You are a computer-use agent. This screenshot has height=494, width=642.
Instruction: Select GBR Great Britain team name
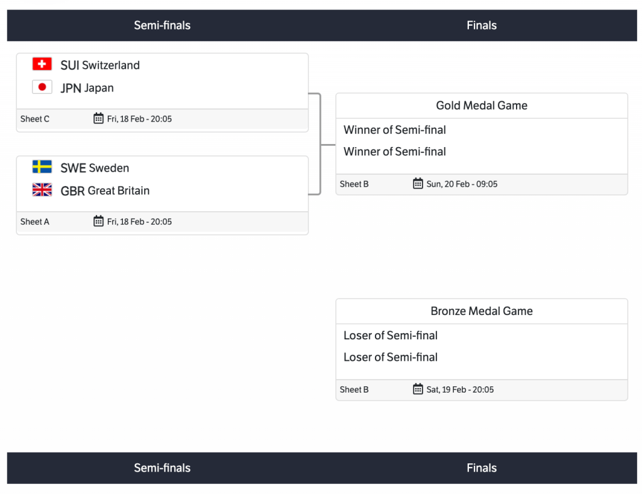coord(105,191)
